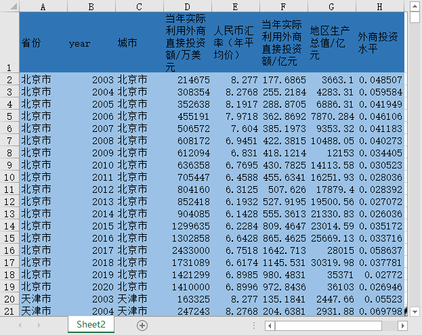The height and width of the screenshot is (335, 422).
Task: Click year cell 2003 in row 2
Action: coord(91,80)
